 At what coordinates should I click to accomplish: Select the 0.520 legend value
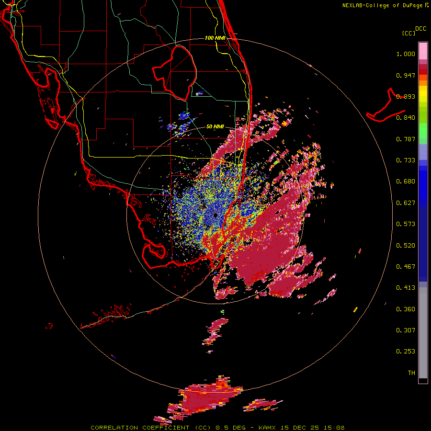tap(406, 246)
